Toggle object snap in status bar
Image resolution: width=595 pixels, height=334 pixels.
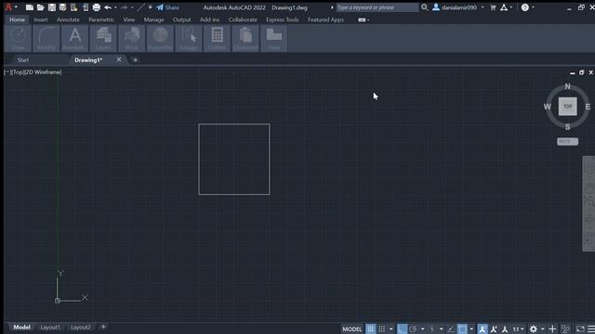[x=462, y=329]
